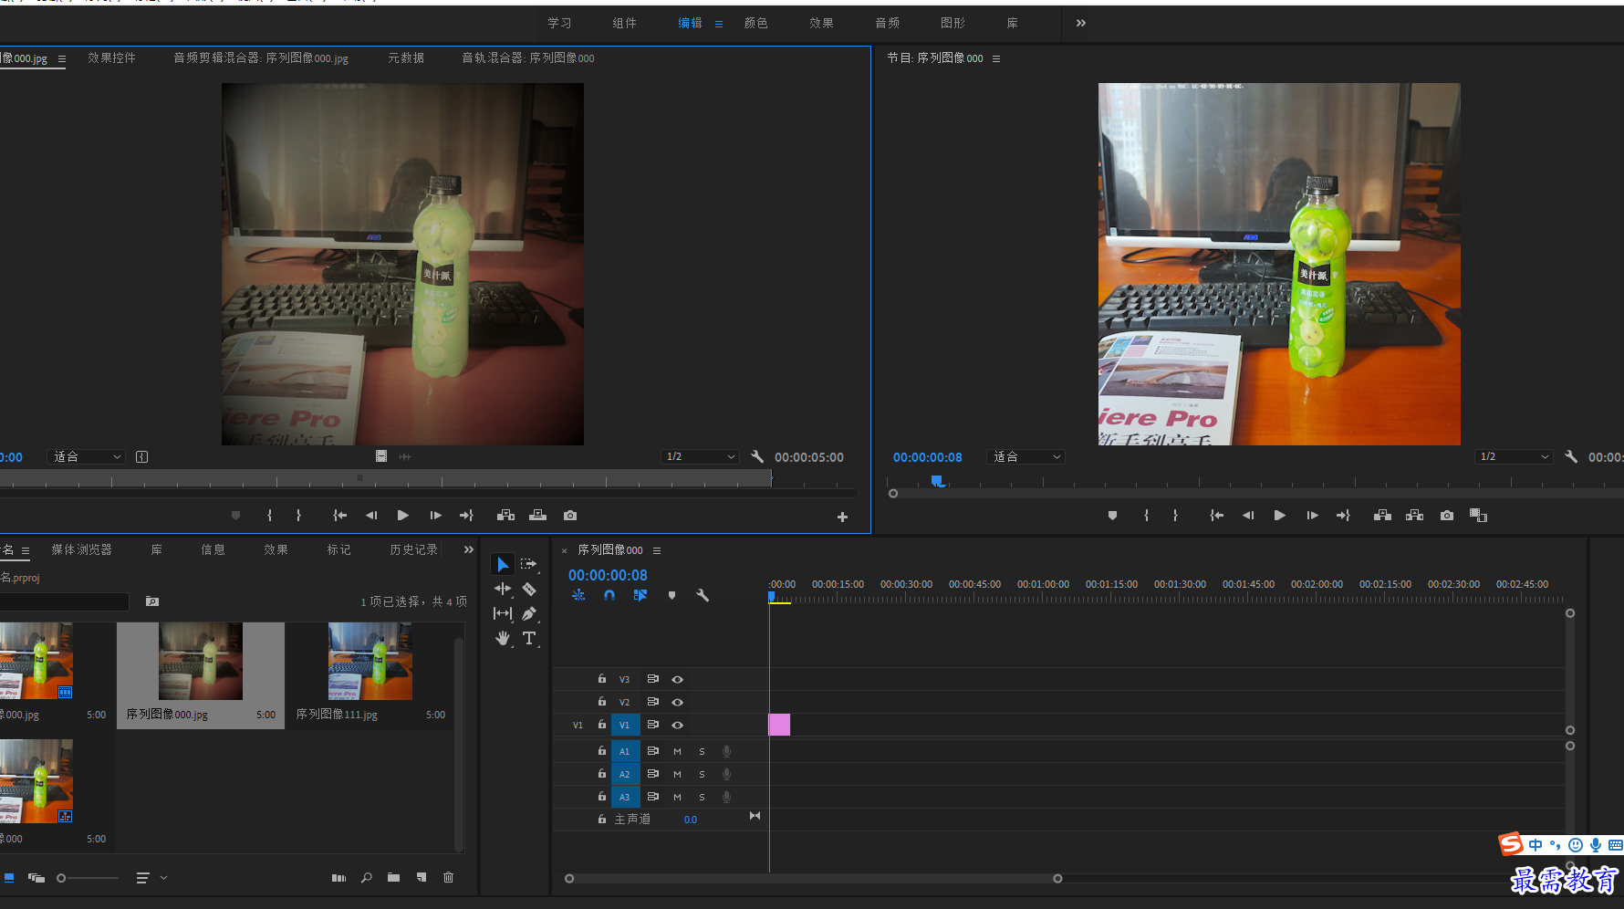The width and height of the screenshot is (1624, 909).
Task: Toggle V2 track output eye
Action: [677, 702]
